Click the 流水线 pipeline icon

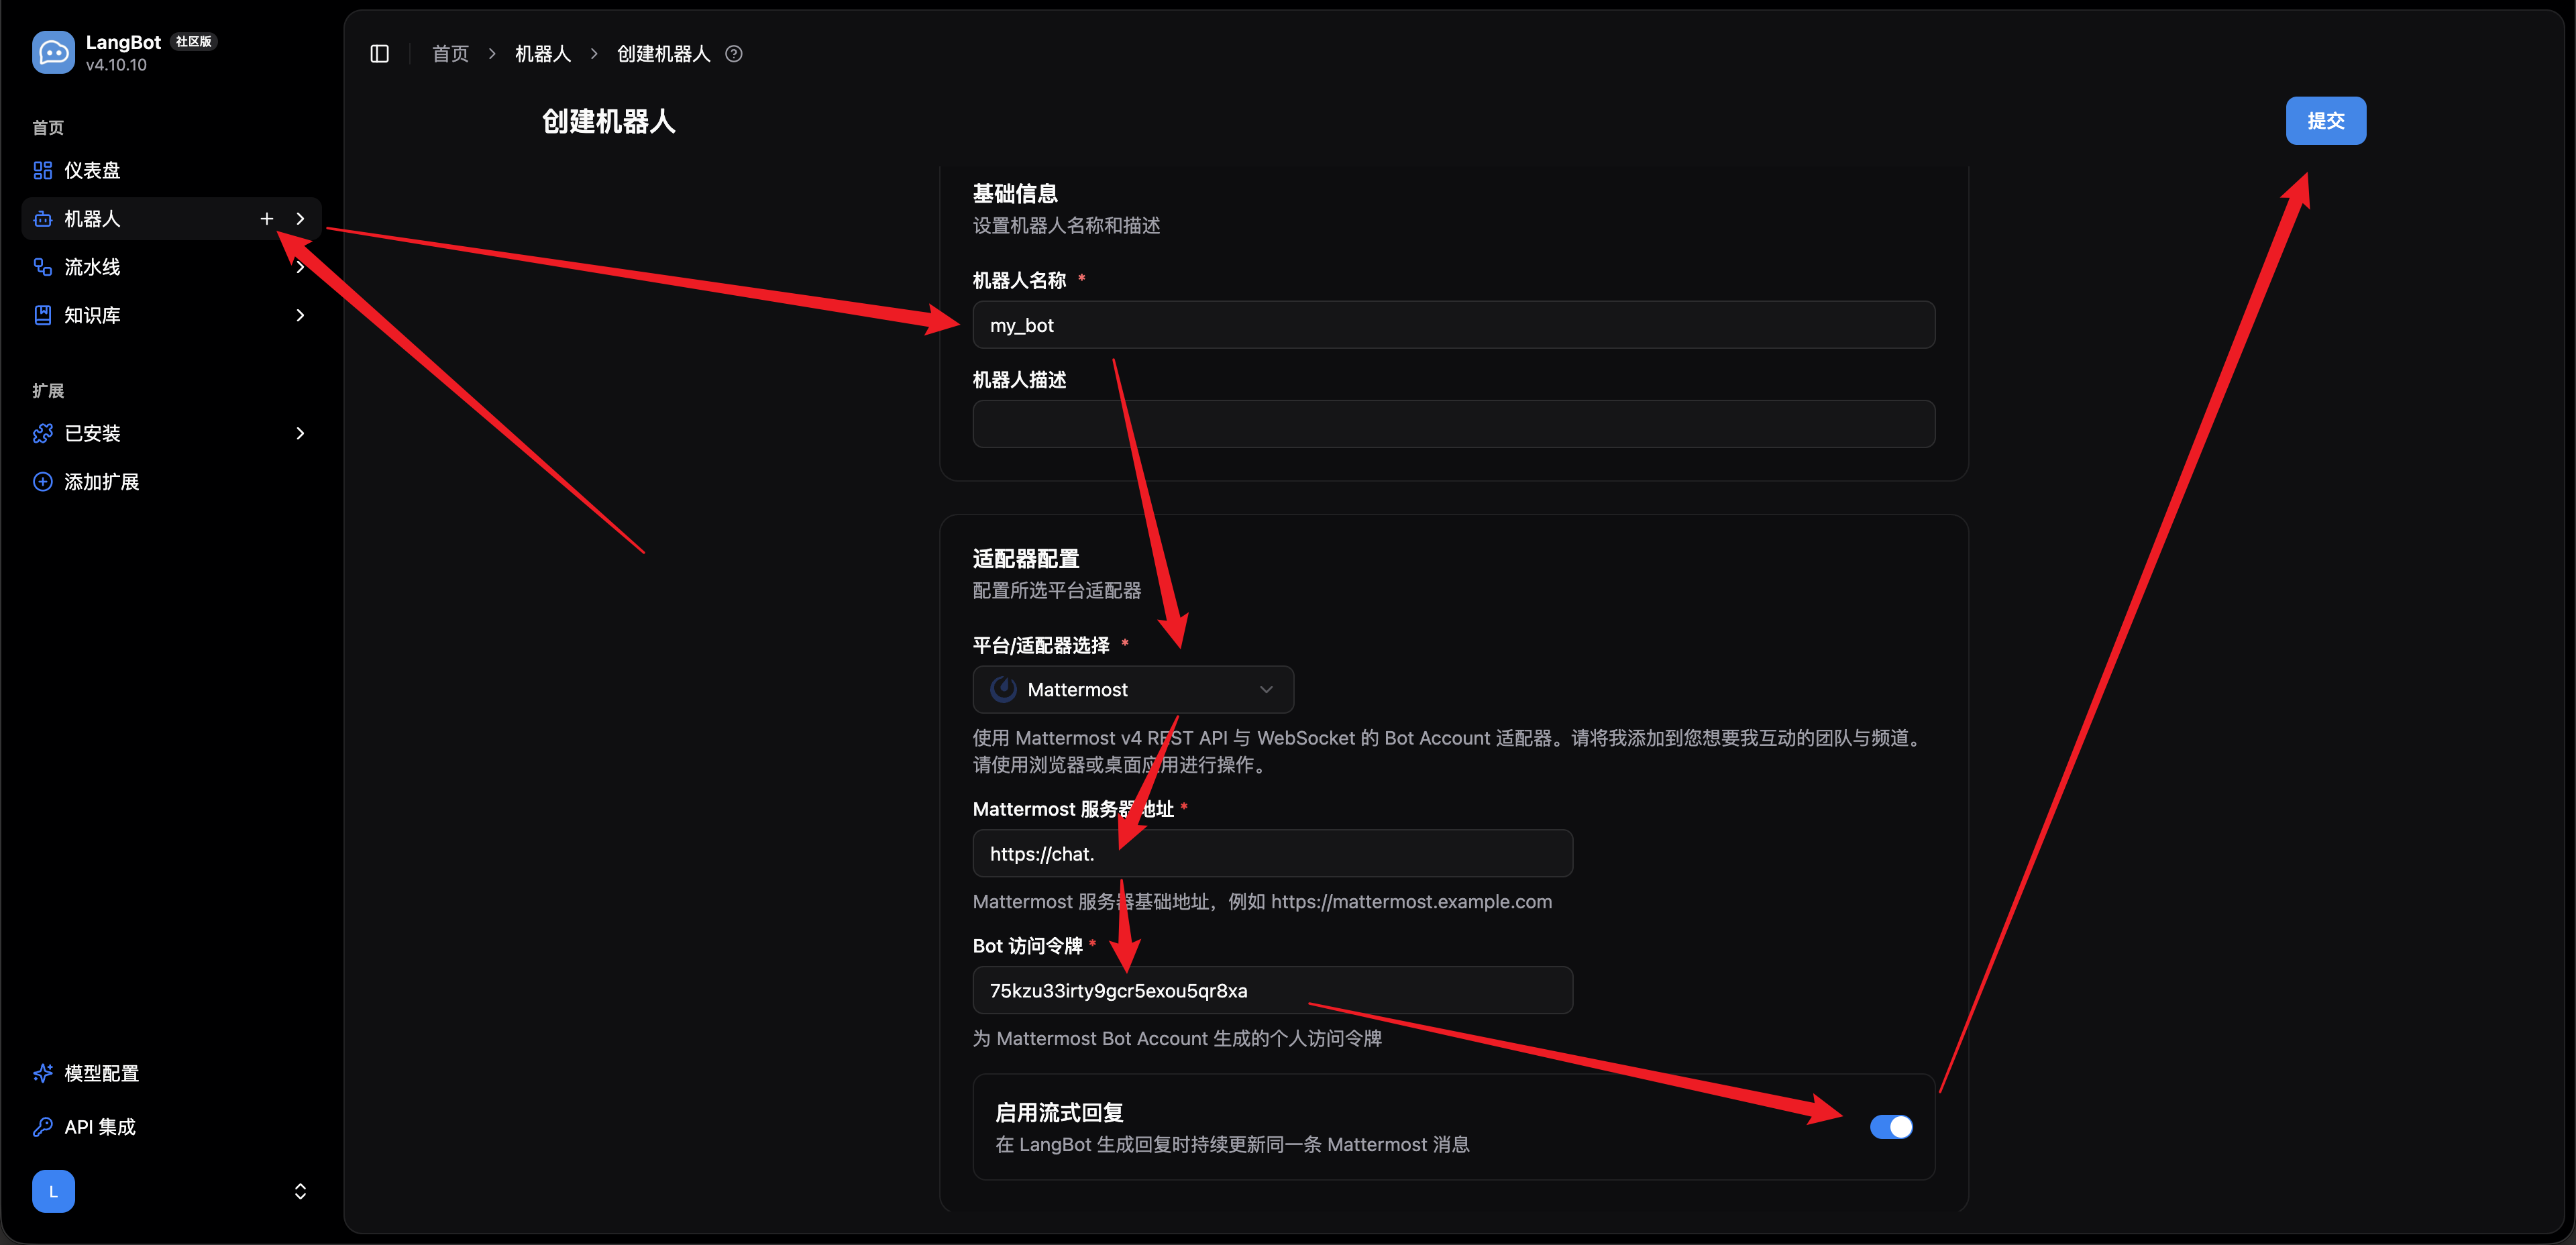(43, 267)
